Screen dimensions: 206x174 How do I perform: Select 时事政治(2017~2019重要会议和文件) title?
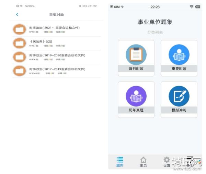tap(57, 69)
